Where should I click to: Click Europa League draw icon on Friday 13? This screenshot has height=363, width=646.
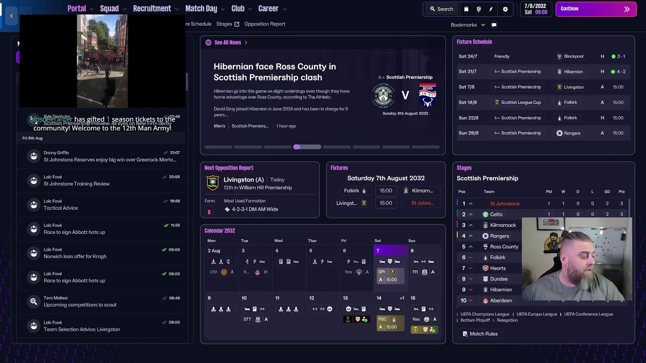[x=347, y=320]
